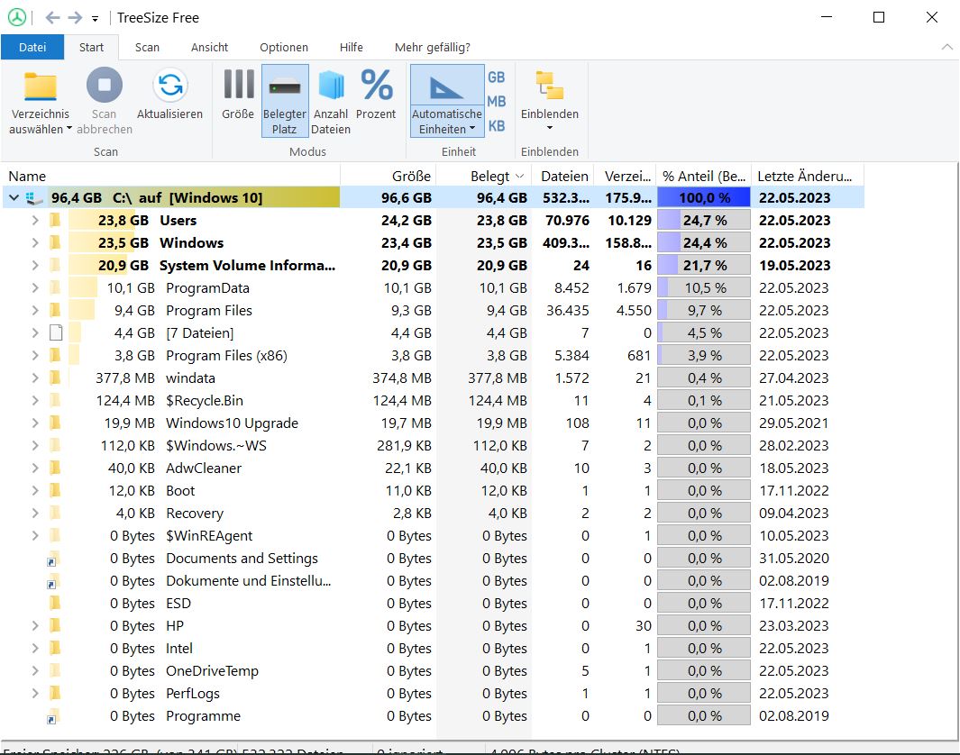Go back with the left arrow
Image resolution: width=960 pixels, height=755 pixels.
click(52, 18)
